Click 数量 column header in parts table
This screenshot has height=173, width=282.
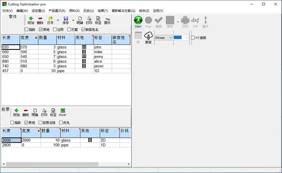point(47,40)
